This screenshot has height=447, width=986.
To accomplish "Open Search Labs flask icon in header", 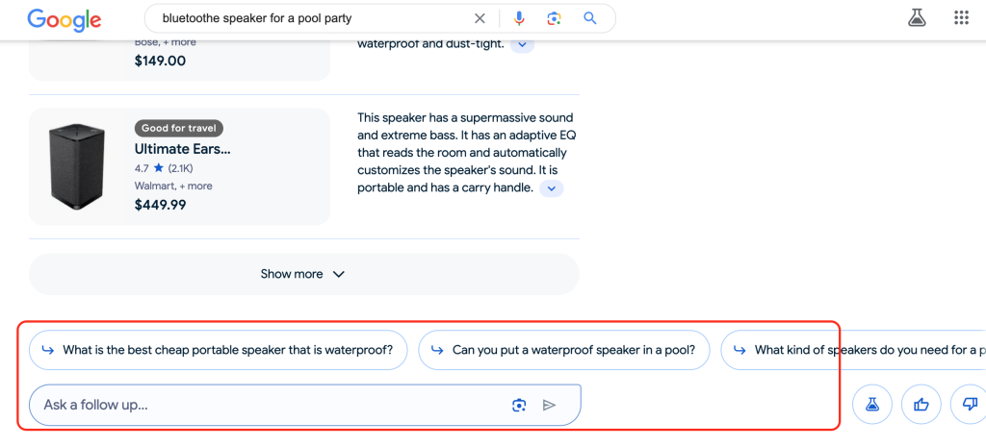I will click(916, 18).
